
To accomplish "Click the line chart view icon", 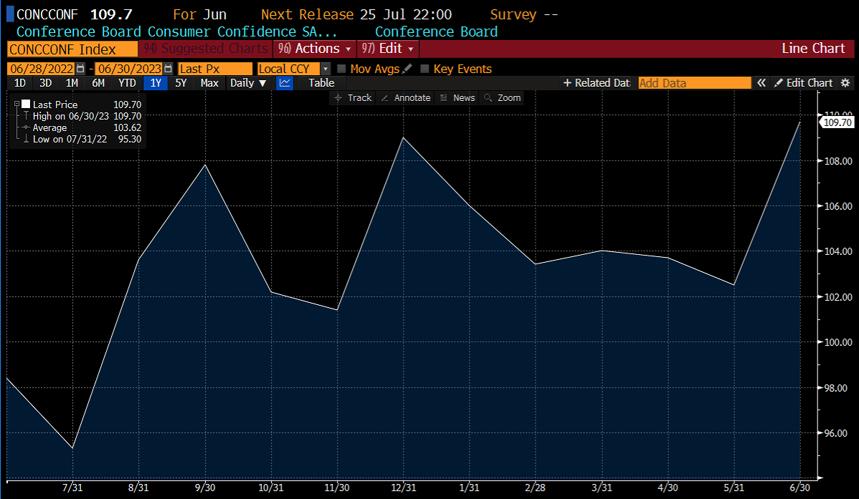I will 285,83.
